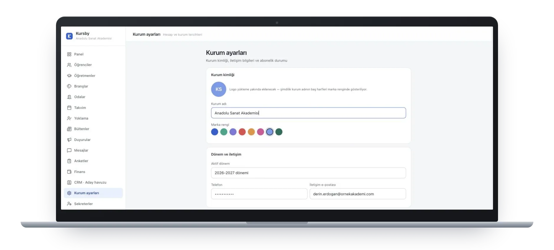This screenshot has height=250, width=554.
Task: Select the pink brand color swatch
Action: (x=260, y=132)
